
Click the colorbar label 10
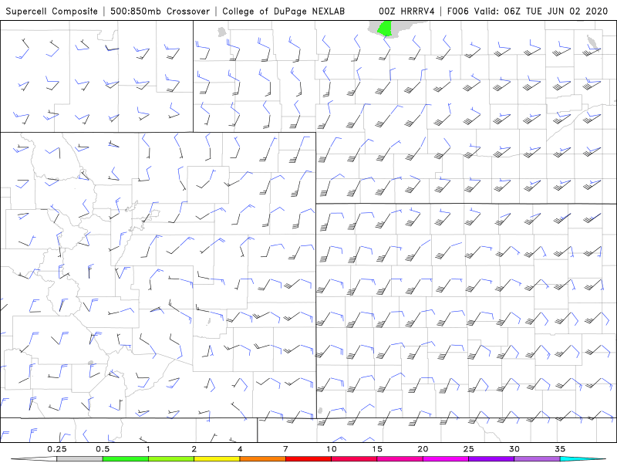pos(332,449)
